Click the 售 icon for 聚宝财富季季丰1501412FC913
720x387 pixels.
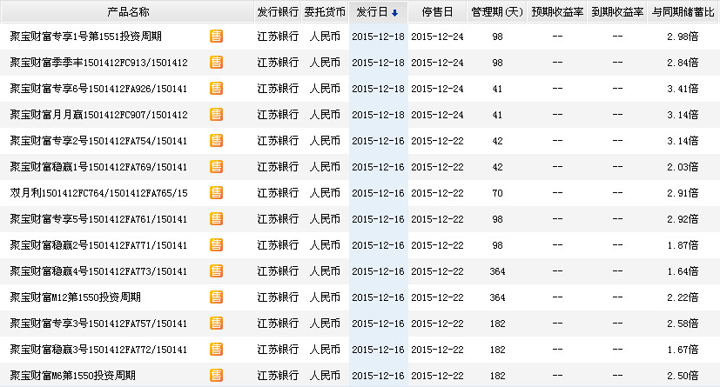(x=216, y=63)
